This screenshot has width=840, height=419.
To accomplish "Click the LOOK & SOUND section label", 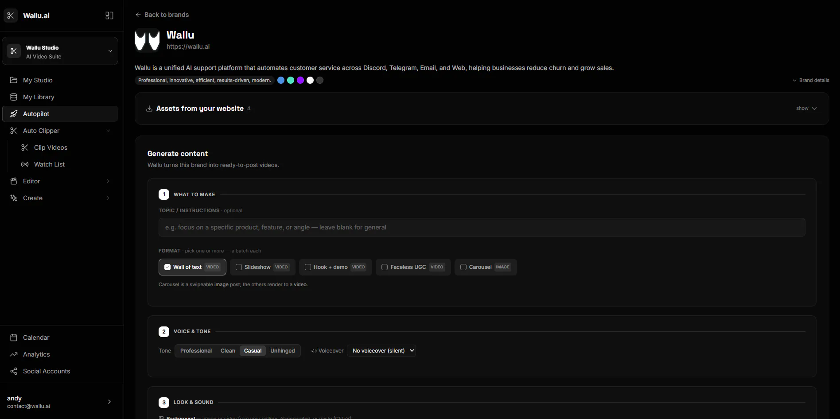I will point(194,402).
